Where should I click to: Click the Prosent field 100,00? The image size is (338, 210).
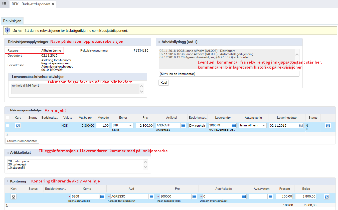click(284, 196)
